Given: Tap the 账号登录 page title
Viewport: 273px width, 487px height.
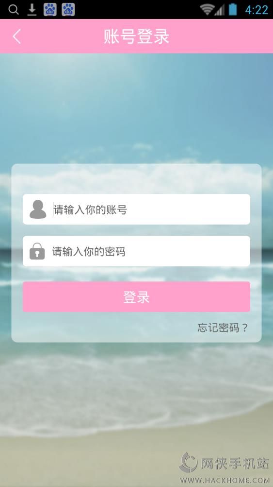Looking at the screenshot, I should tap(136, 36).
